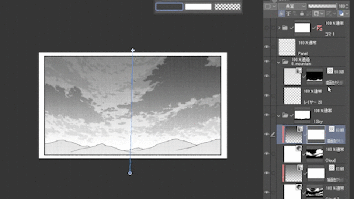Hide the mountain folder
Screen dimensions: 354x199
267,62
